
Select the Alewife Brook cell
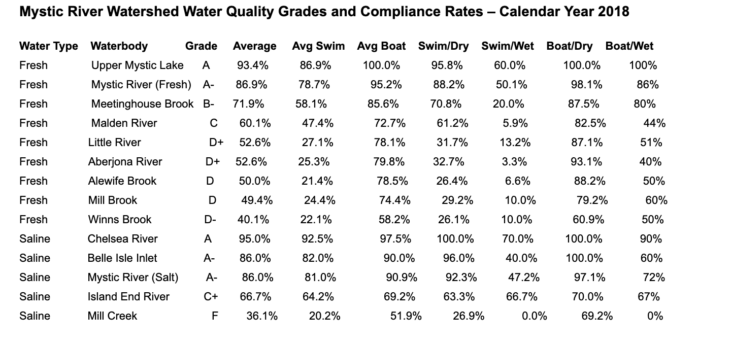122,181
